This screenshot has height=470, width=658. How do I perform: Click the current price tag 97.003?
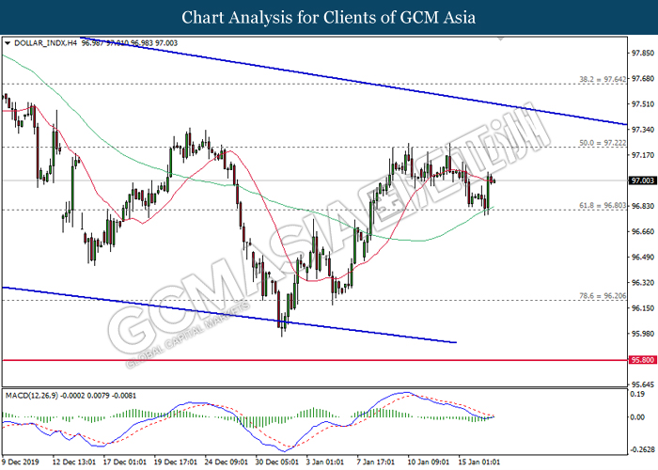[x=642, y=180]
